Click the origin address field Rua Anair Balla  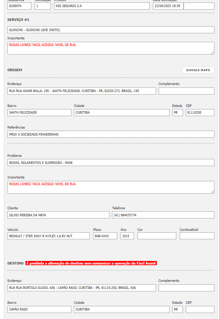click(x=82, y=91)
